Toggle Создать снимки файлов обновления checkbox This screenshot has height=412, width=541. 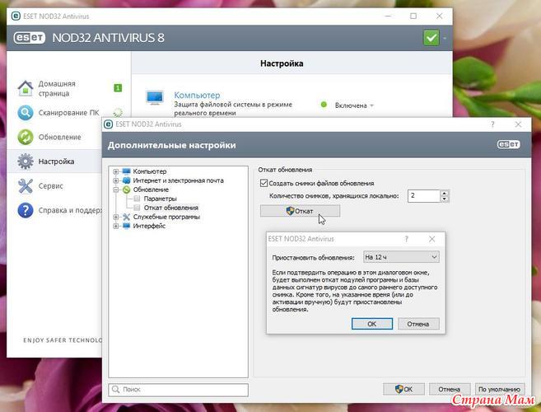point(264,183)
